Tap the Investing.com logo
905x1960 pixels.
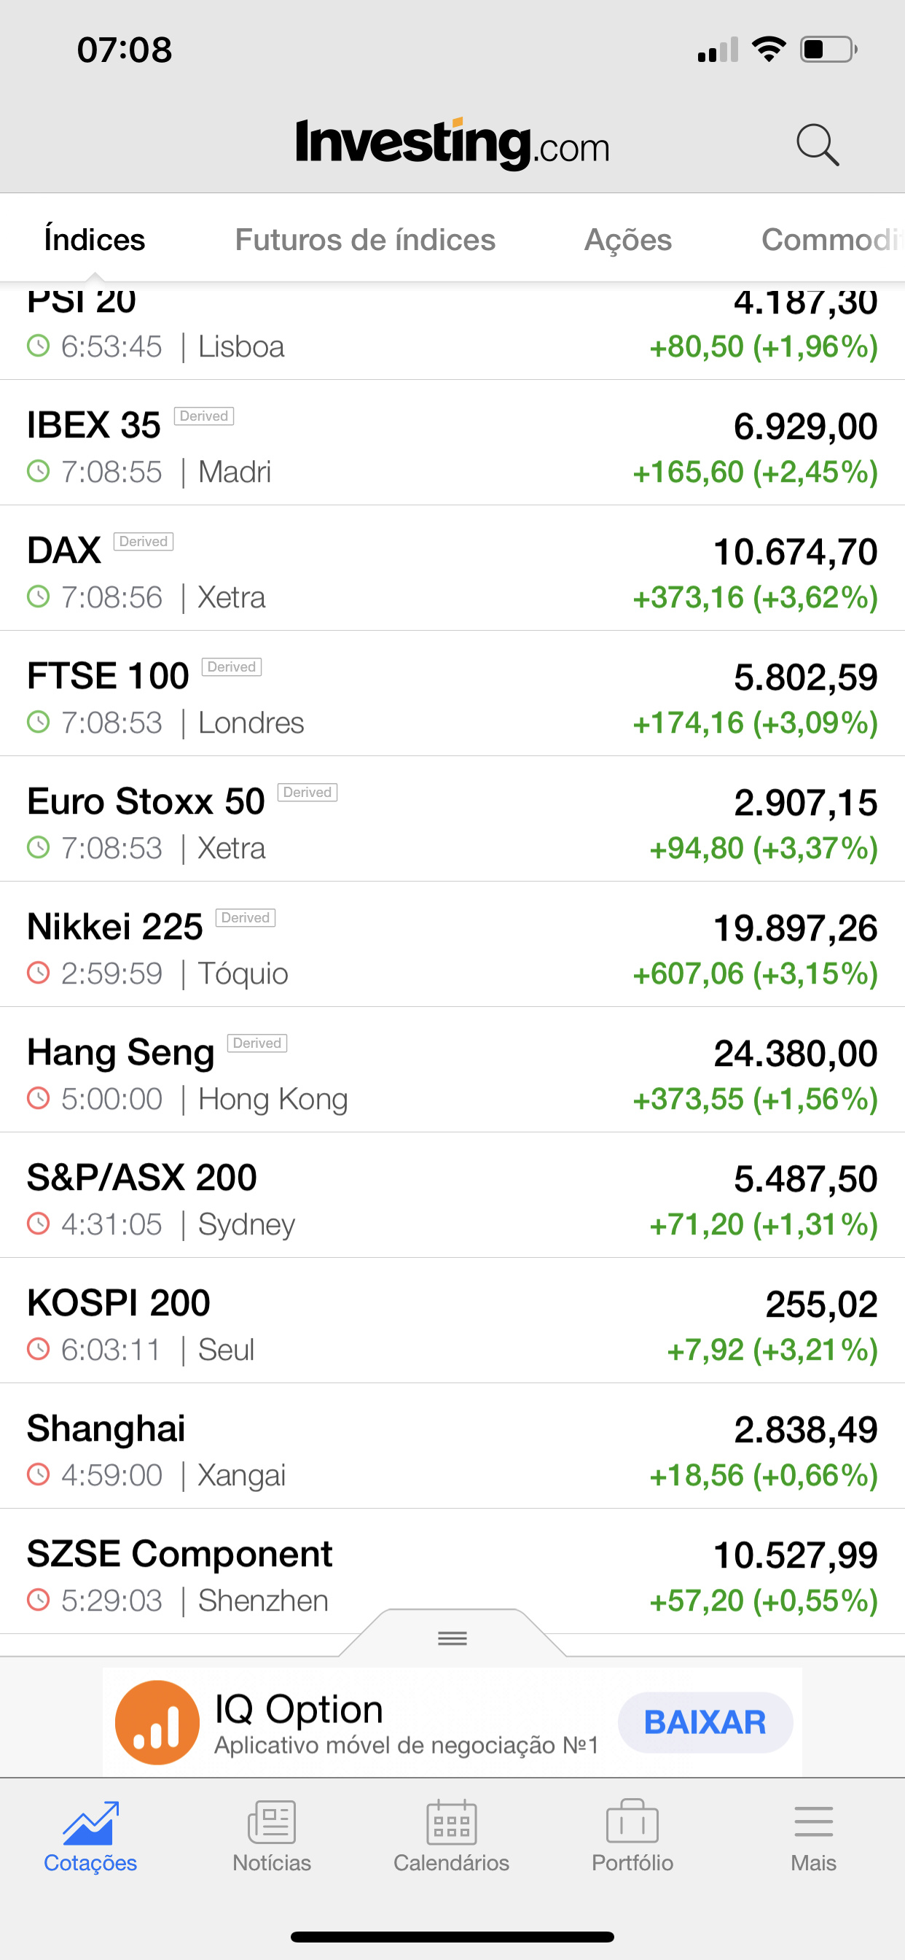(452, 144)
